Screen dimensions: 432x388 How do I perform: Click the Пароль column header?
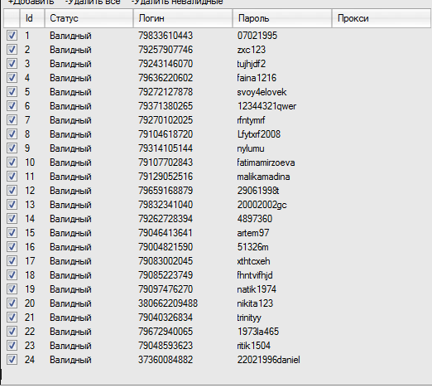[282, 18]
